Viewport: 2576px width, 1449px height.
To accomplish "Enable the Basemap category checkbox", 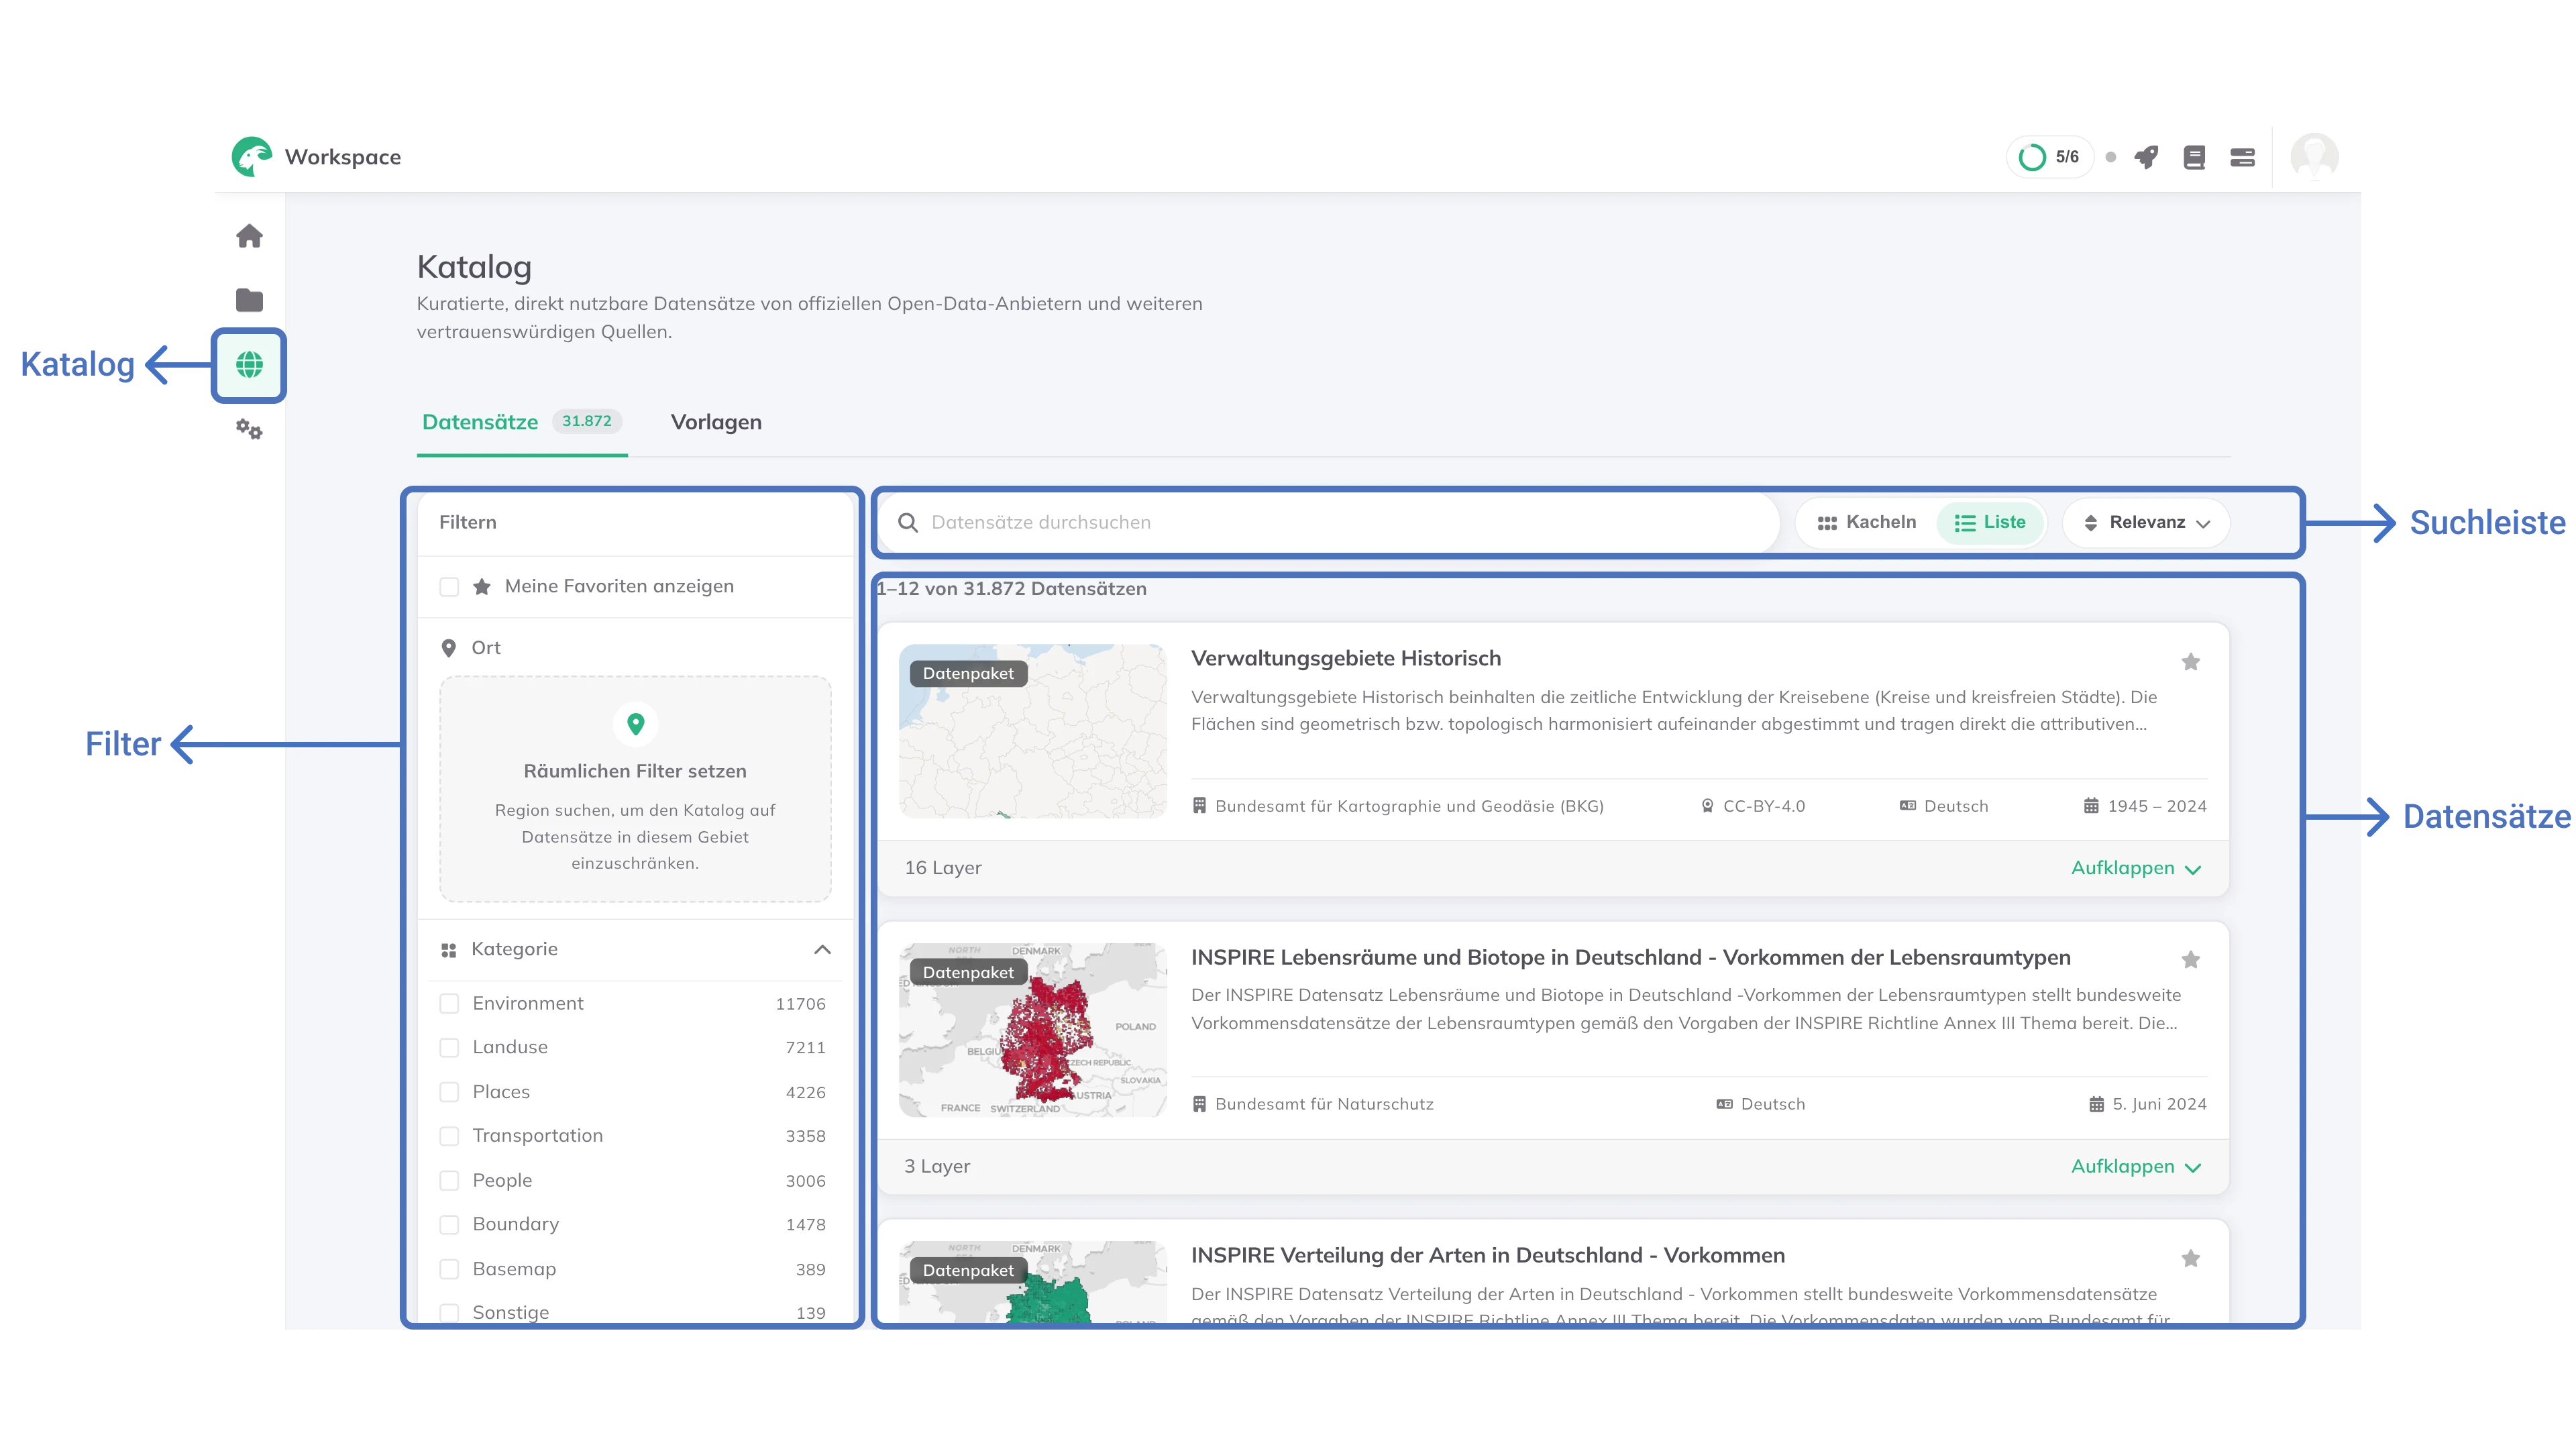I will coord(449,1269).
